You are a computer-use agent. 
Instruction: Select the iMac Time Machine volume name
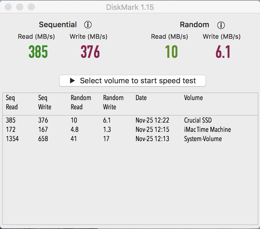[207, 130]
